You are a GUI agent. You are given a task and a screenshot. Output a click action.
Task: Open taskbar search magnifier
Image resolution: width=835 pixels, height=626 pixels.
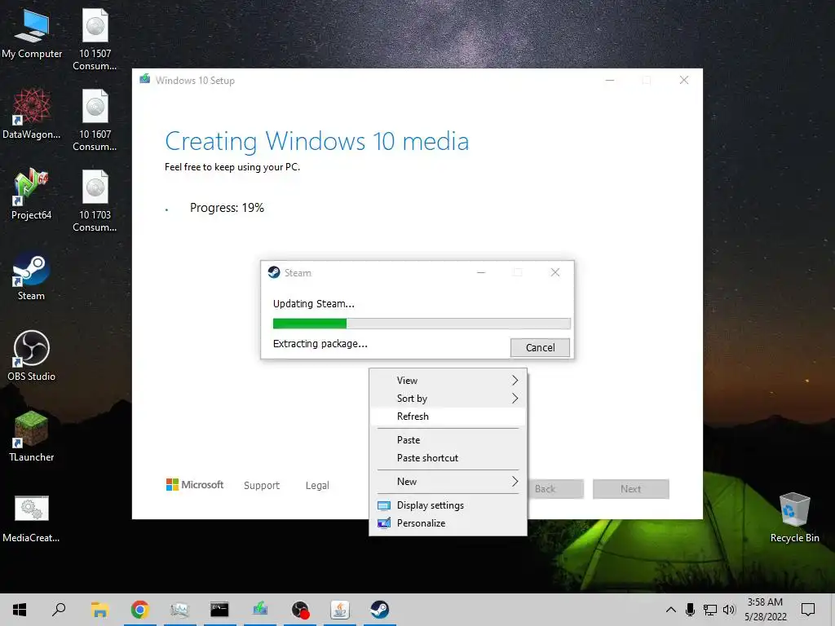[x=59, y=610]
